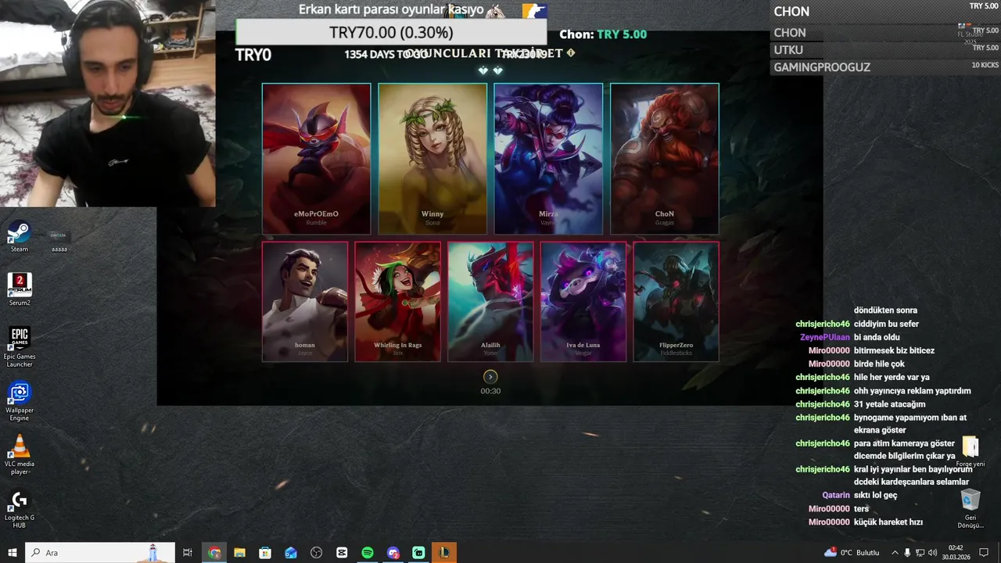Viewport: 1001px width, 563px height.
Task: Open Spotify from the taskbar
Action: [368, 553]
